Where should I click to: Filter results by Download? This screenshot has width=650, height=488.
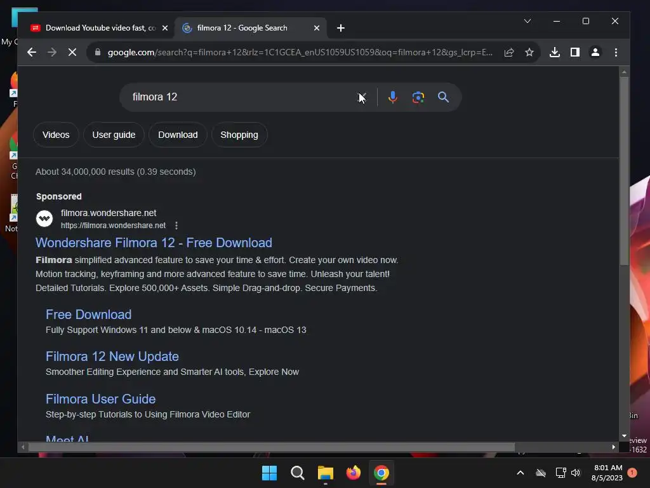(178, 135)
